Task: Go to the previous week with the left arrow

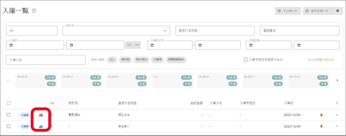Action: 8,81
